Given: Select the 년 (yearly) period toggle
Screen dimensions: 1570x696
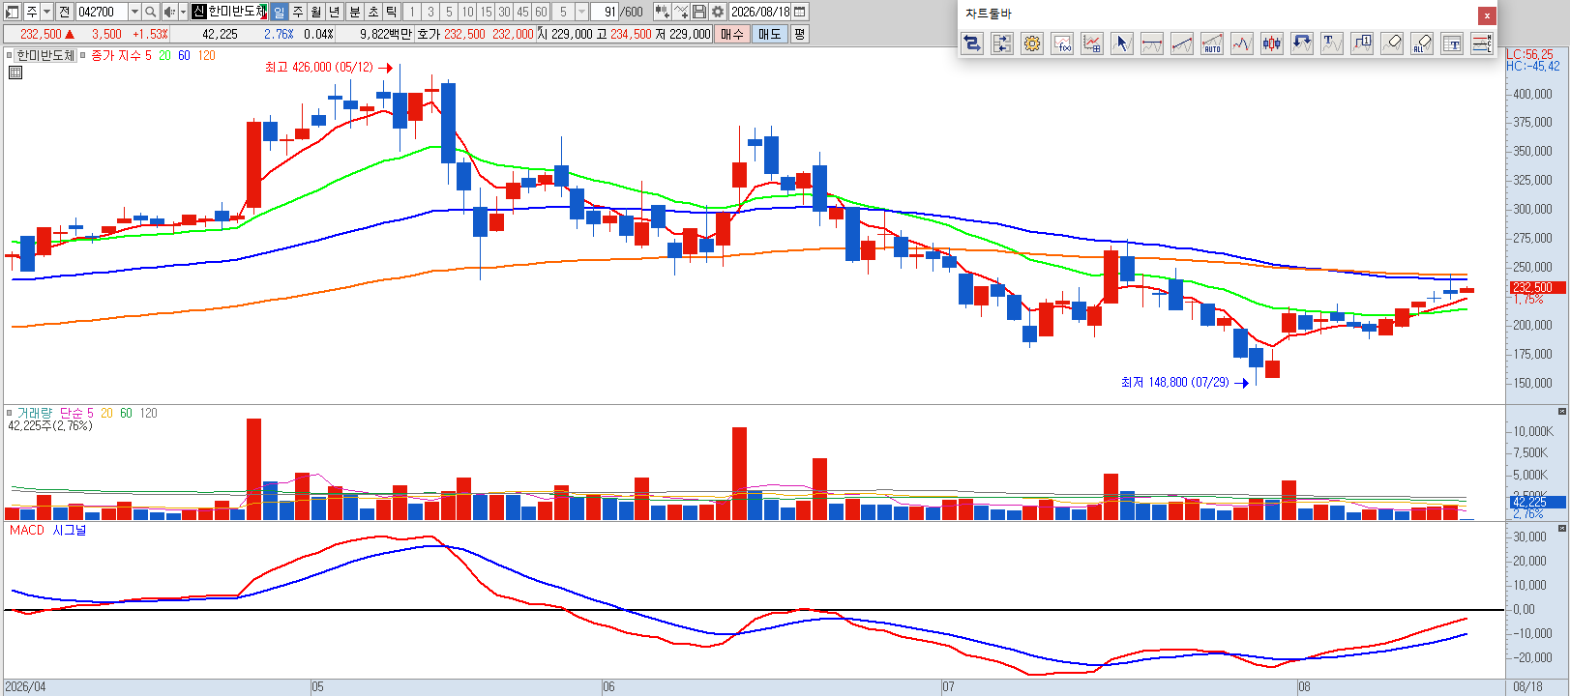Looking at the screenshot, I should [335, 12].
